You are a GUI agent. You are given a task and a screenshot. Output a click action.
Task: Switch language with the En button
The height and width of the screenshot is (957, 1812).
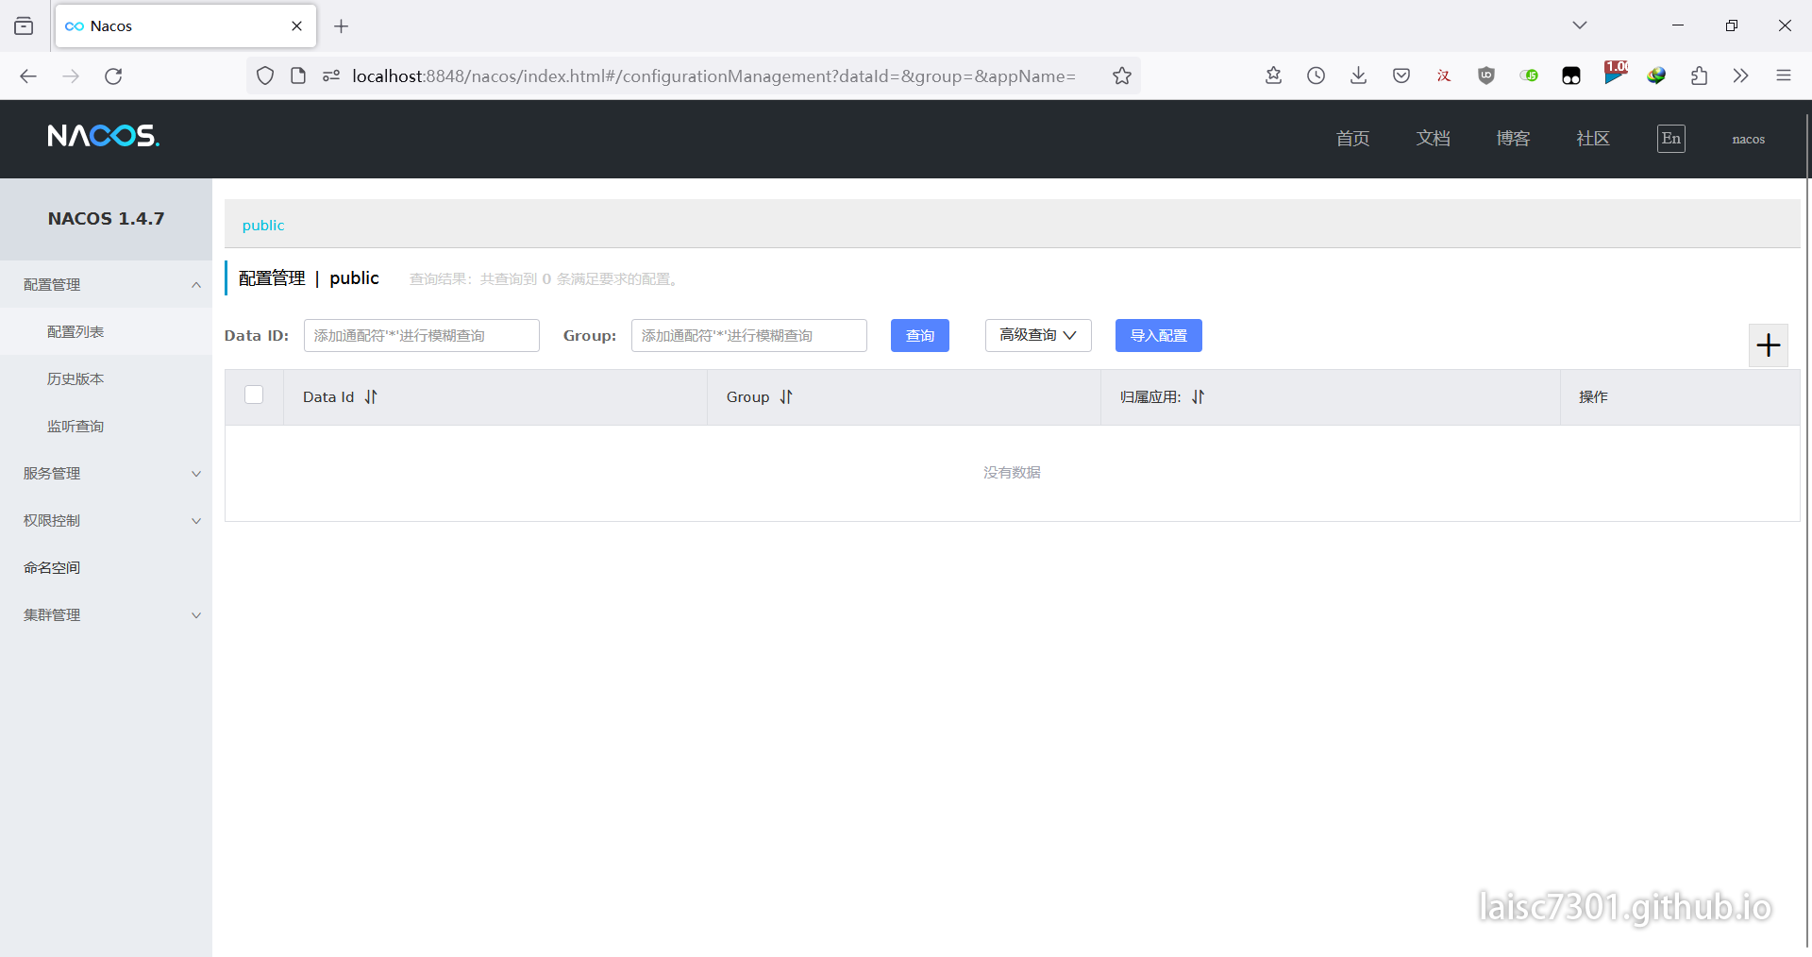(1671, 139)
